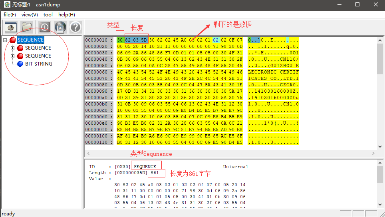Click hex byte 30 at offset 00000010

point(120,40)
